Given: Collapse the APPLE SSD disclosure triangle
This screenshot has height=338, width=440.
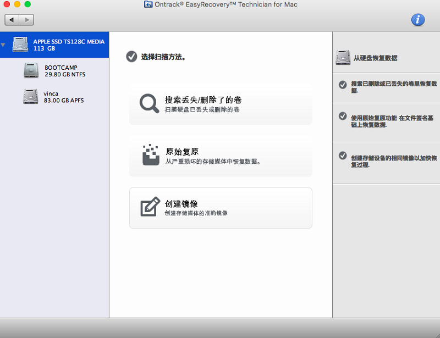Looking at the screenshot, I should (x=3, y=45).
